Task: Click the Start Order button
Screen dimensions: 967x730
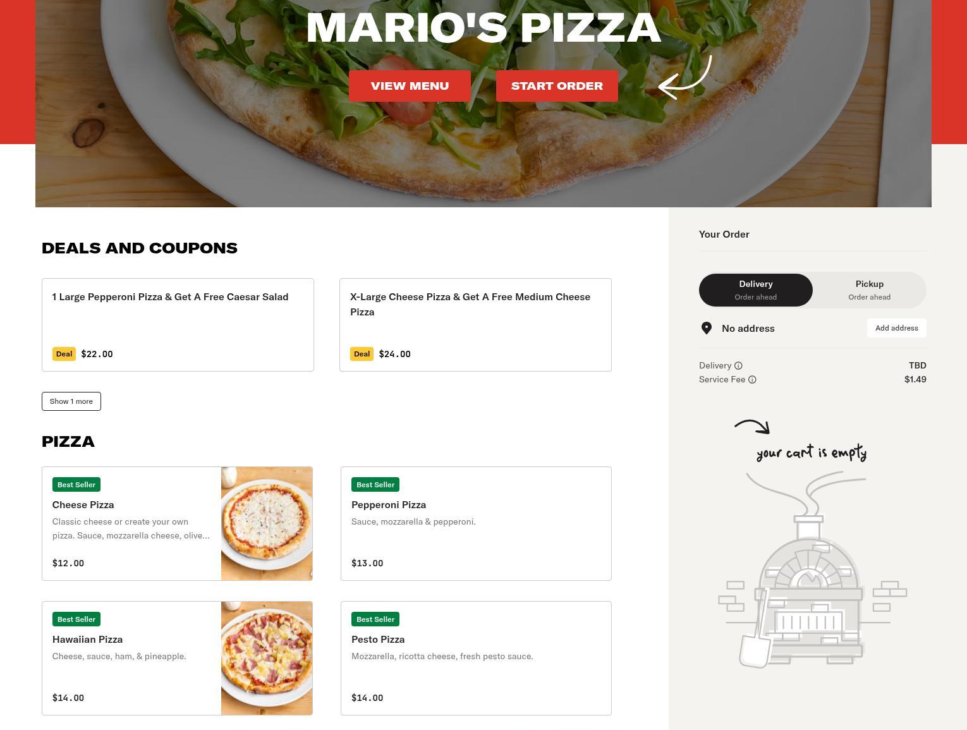Action: coord(557,86)
